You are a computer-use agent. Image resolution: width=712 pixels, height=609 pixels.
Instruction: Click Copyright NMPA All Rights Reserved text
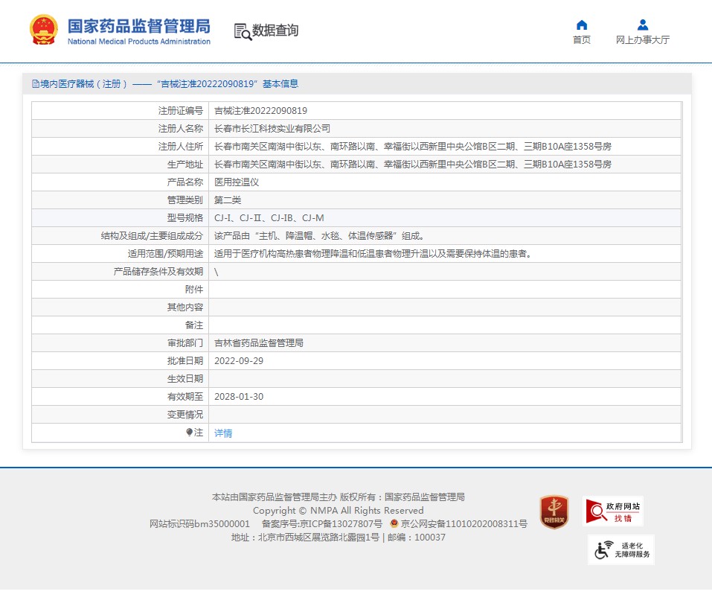click(339, 511)
